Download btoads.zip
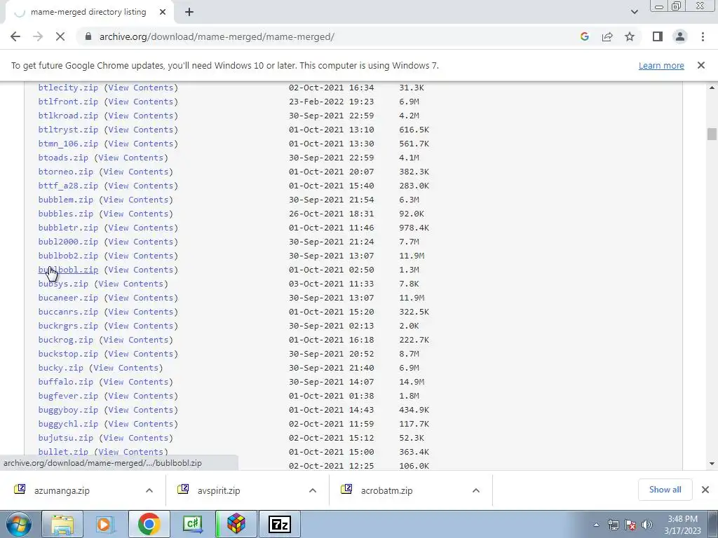 coord(63,158)
